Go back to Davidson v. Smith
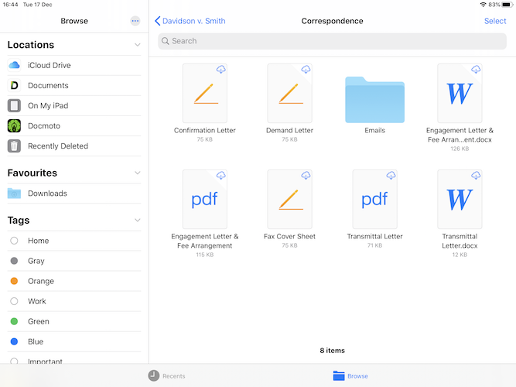 pyautogui.click(x=190, y=21)
